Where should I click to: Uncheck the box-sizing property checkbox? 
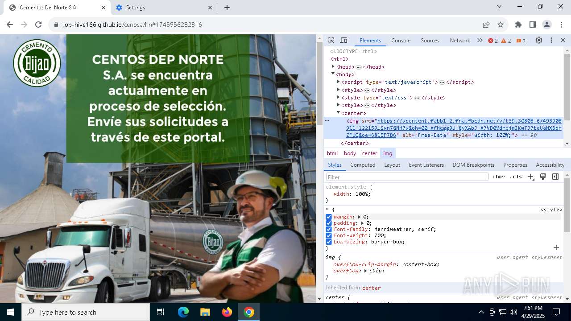coord(329,242)
